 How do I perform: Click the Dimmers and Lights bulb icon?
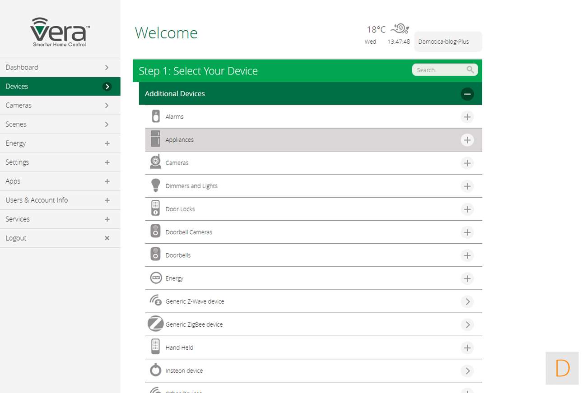[155, 185]
